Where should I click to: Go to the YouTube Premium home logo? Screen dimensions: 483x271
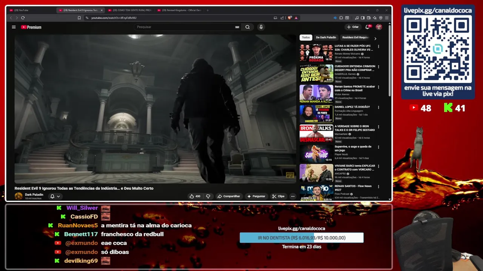pyautogui.click(x=31, y=27)
